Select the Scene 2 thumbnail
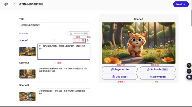Image resolution: width=192 pixels, height=107 pixels. 28,74
